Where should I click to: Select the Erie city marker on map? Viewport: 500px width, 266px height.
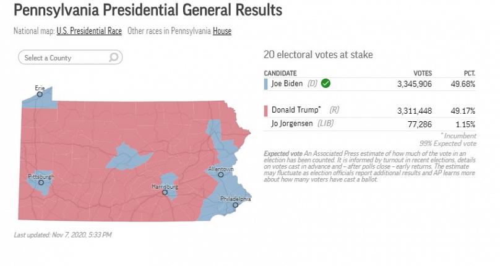[x=40, y=95]
